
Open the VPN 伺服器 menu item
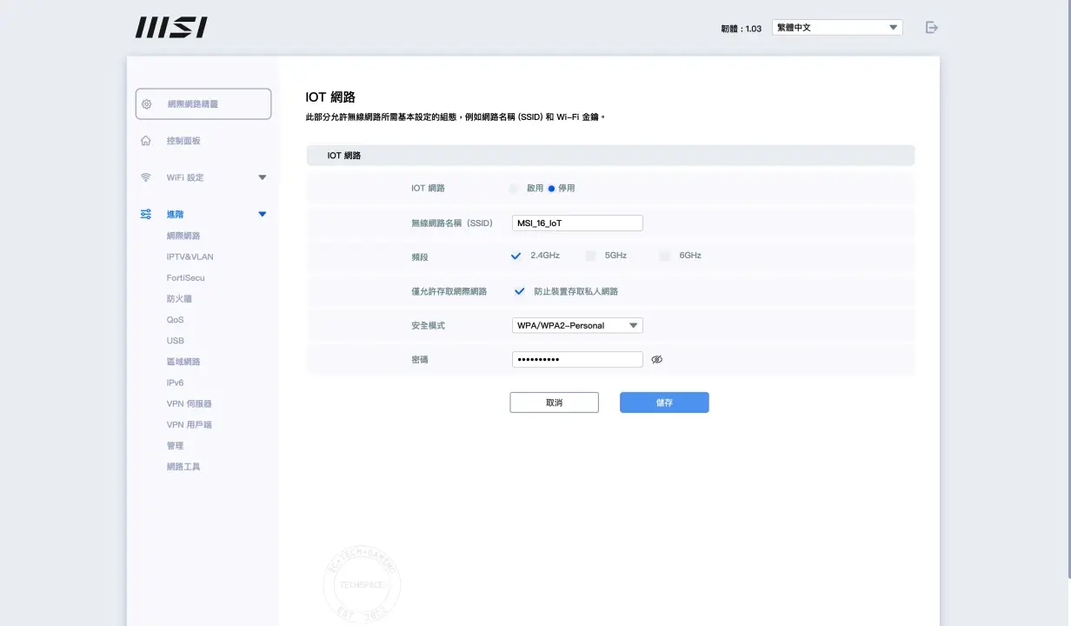pyautogui.click(x=189, y=403)
